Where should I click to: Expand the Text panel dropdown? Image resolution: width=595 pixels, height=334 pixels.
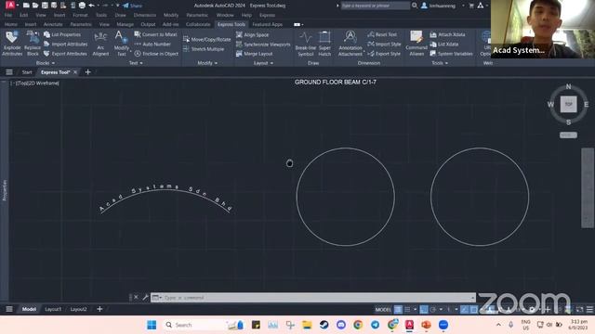pos(136,63)
